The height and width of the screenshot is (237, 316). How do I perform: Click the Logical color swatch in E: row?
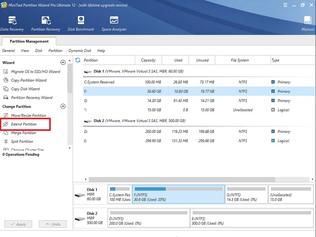[273, 141]
